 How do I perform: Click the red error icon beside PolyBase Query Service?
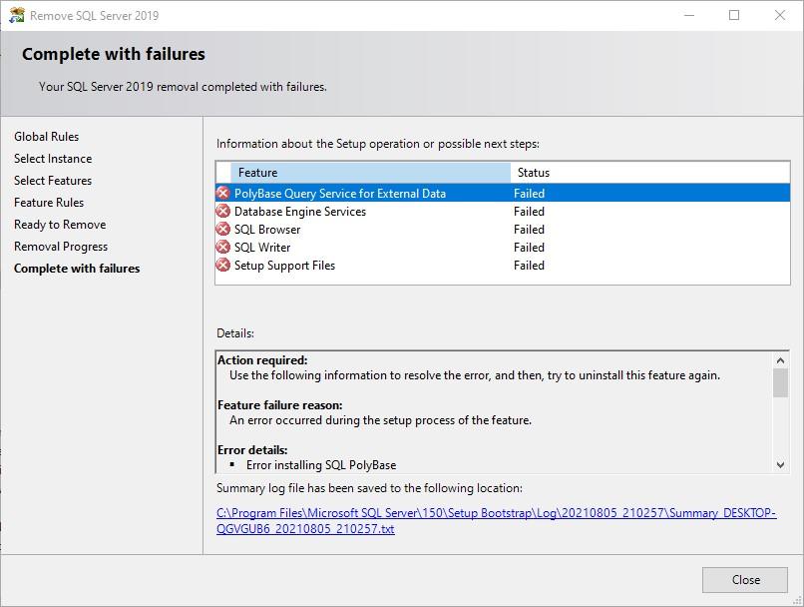(x=223, y=194)
